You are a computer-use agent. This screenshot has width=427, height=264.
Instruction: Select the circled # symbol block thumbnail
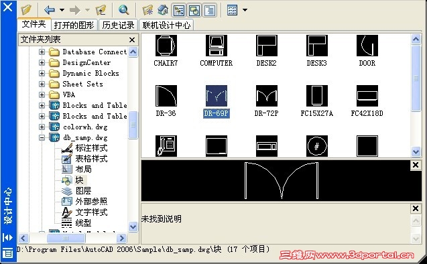pyautogui.click(x=317, y=146)
